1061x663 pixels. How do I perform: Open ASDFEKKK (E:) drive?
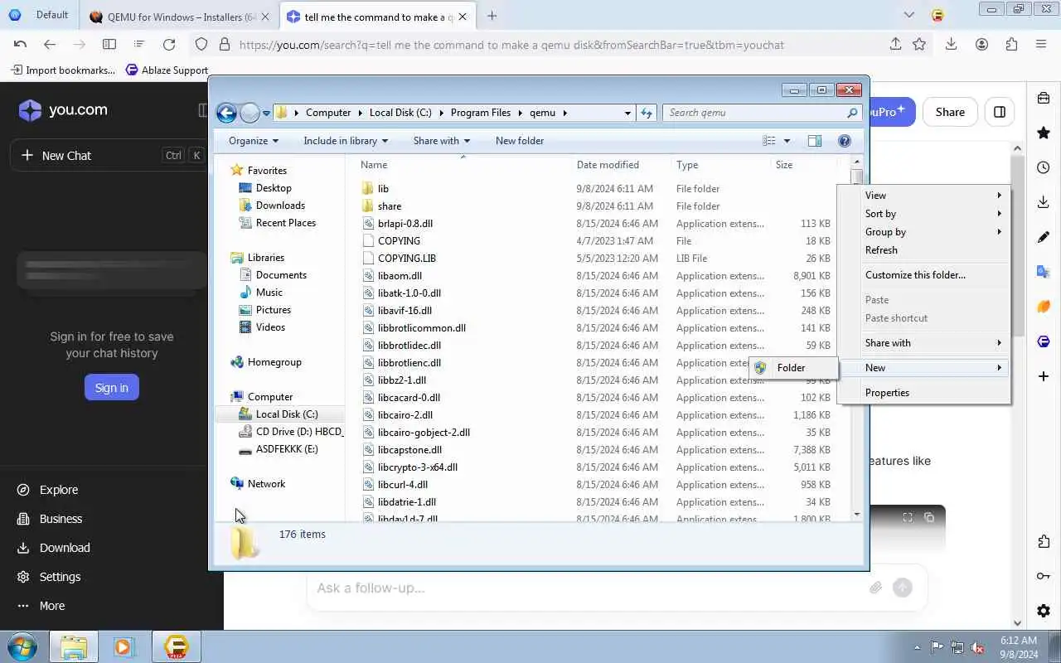point(286,449)
